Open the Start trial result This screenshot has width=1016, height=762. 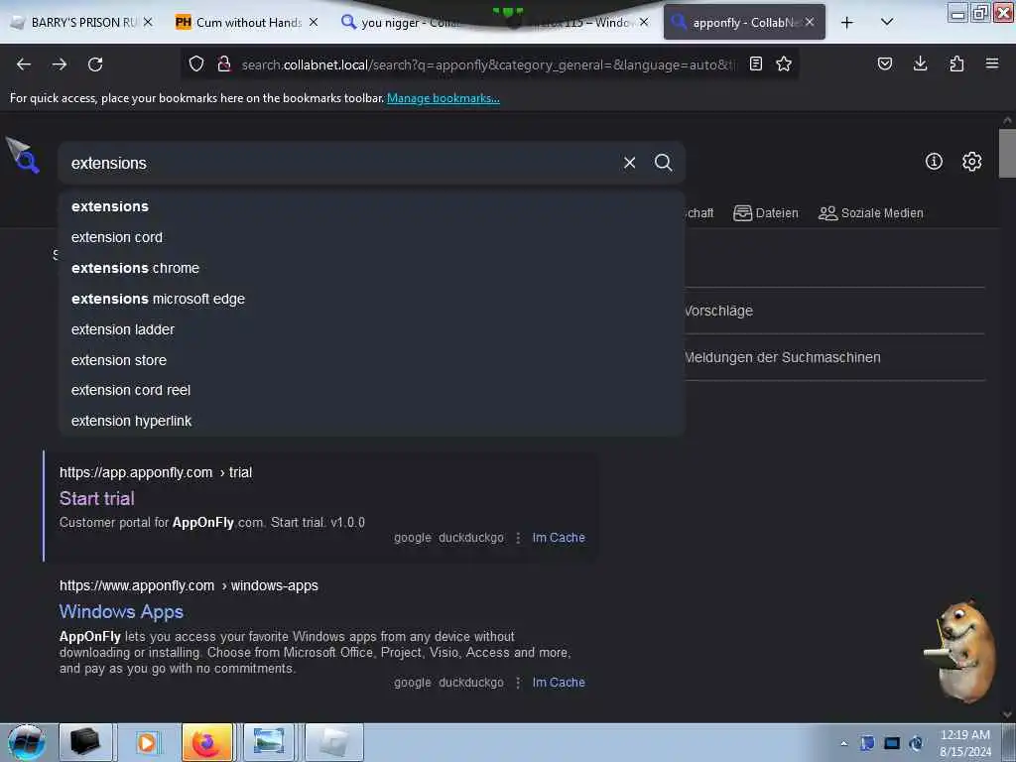[97, 498]
